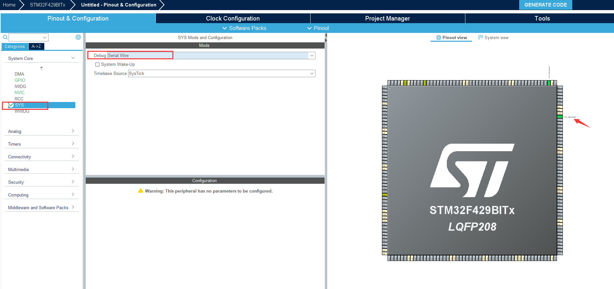614x289 pixels.
Task: Click Untitled - Pinout & Configuration breadcrumb
Action: (119, 5)
